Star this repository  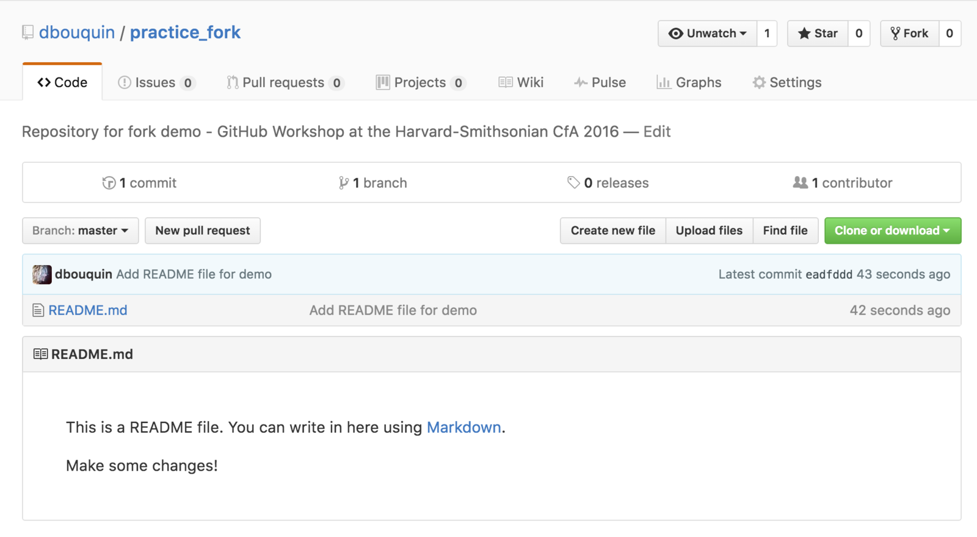[x=818, y=34]
